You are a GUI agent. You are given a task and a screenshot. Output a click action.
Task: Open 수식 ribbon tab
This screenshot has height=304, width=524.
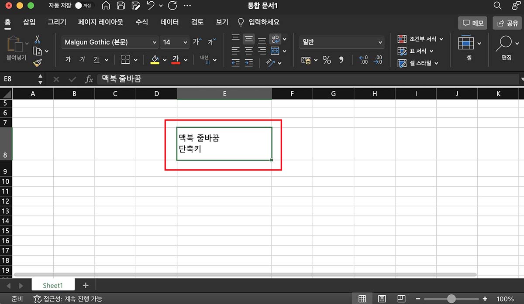pyautogui.click(x=142, y=22)
